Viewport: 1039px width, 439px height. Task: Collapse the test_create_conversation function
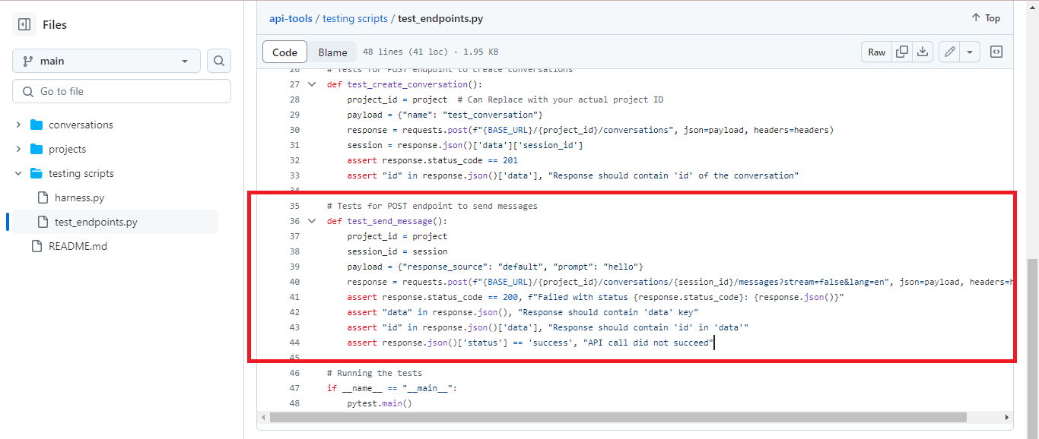click(x=312, y=84)
